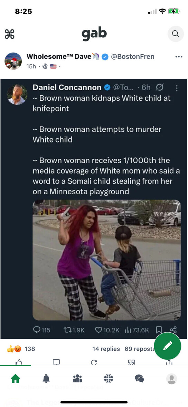Quote the post using quotation icon
The width and height of the screenshot is (188, 407).
131,362
